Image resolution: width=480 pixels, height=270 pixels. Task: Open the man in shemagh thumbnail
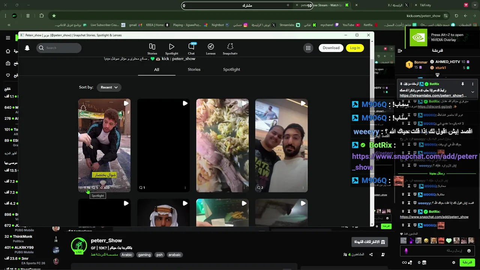click(x=163, y=213)
